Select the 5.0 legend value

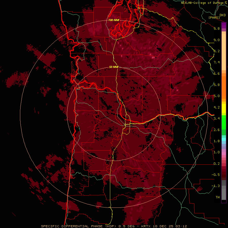[217, 96]
